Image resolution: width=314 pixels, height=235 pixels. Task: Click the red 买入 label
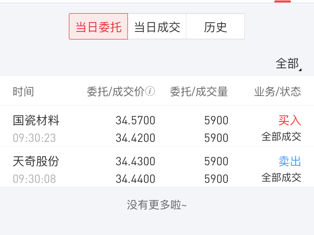[x=290, y=120]
